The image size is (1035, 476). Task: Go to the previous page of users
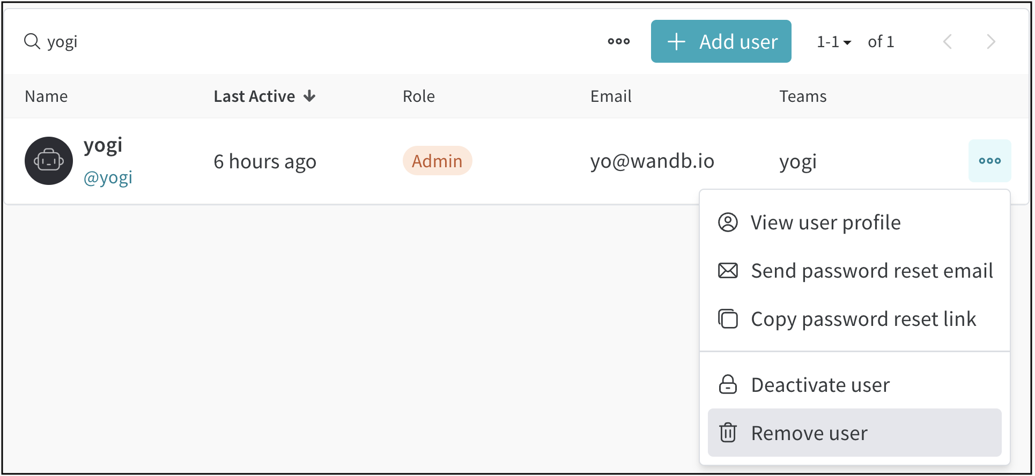point(948,42)
